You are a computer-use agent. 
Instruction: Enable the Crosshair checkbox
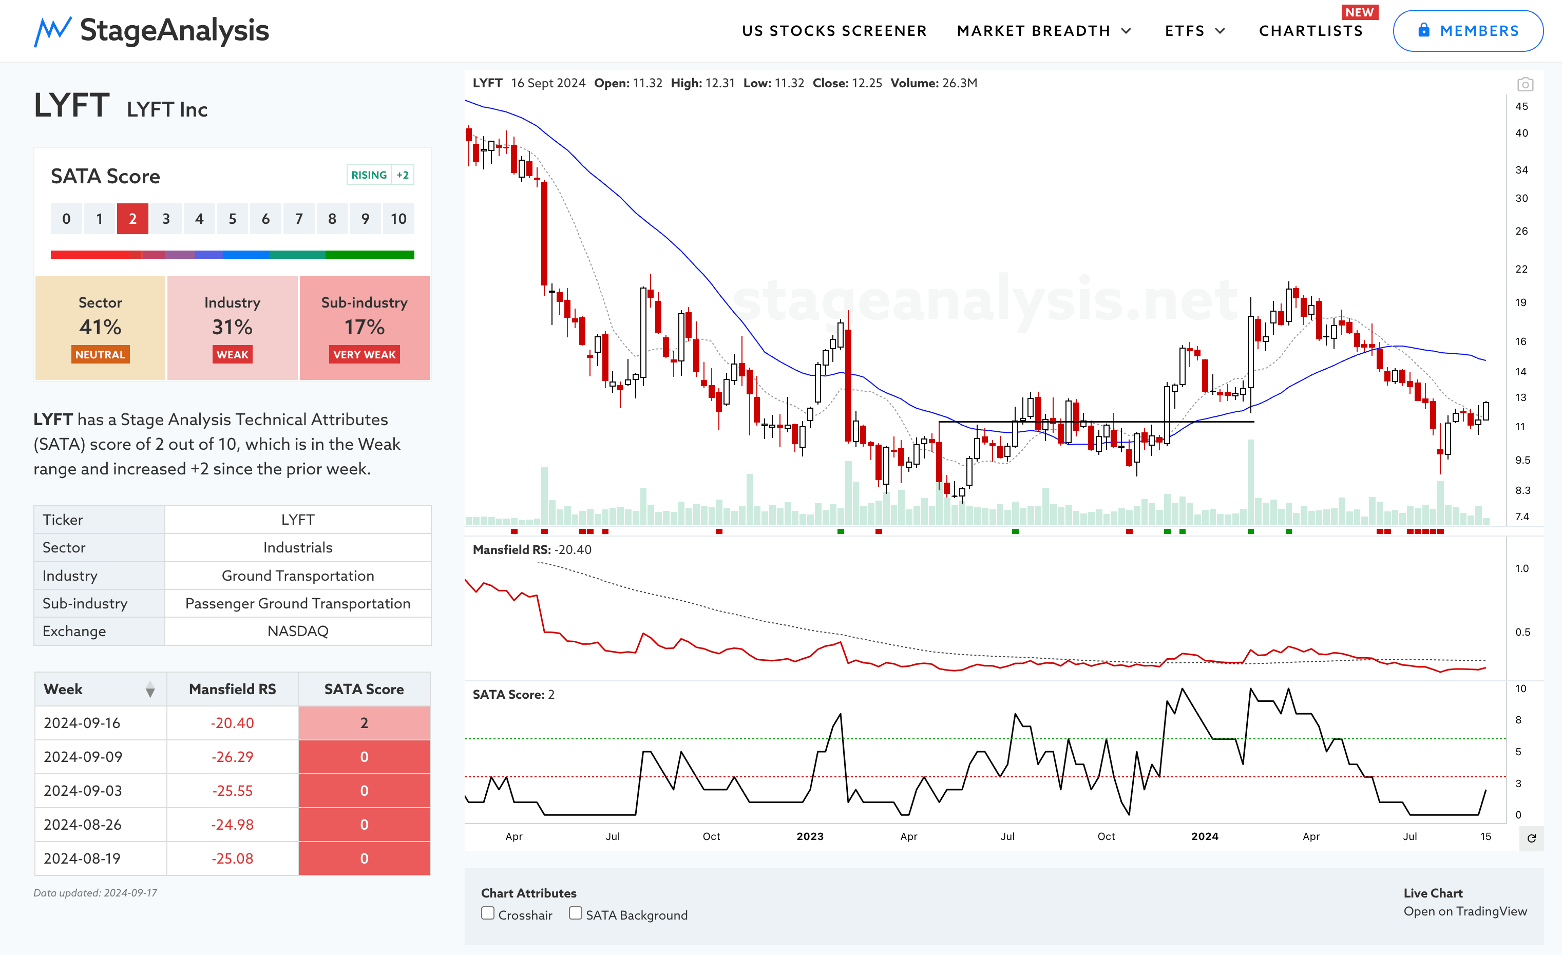[x=487, y=913]
